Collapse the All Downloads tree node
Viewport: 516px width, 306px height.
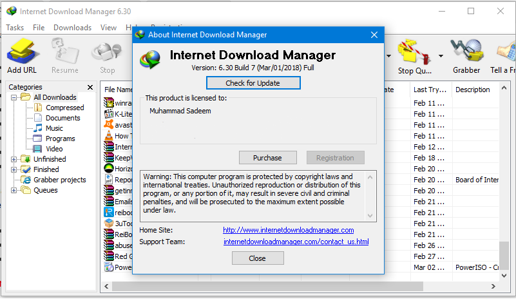(x=14, y=97)
